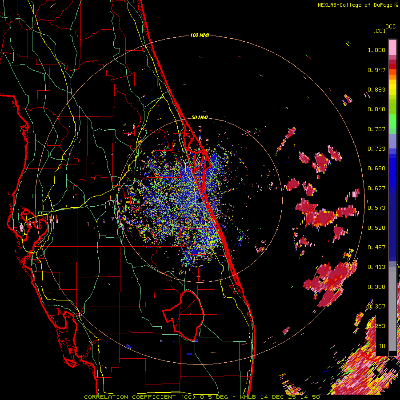Viewport: 400px width, 400px height.
Task: Click the 0.360 scale value
Action: pyautogui.click(x=376, y=287)
